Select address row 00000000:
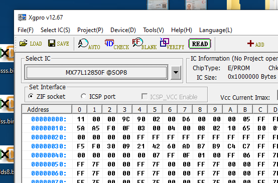The image size is (278, 183). pyautogui.click(x=49, y=119)
